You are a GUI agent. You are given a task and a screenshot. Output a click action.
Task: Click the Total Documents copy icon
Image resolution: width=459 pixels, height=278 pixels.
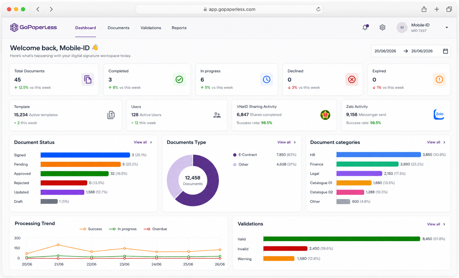(88, 79)
